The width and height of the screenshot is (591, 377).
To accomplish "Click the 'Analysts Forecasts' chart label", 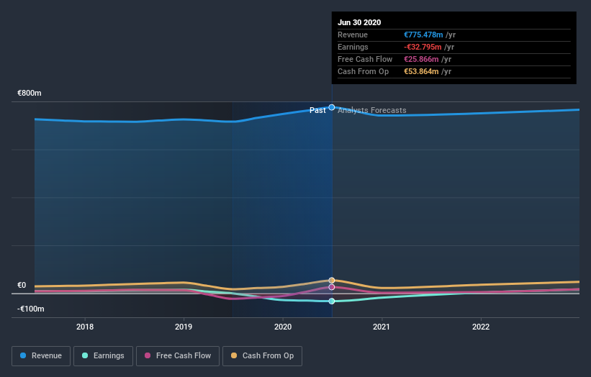I will [x=372, y=110].
